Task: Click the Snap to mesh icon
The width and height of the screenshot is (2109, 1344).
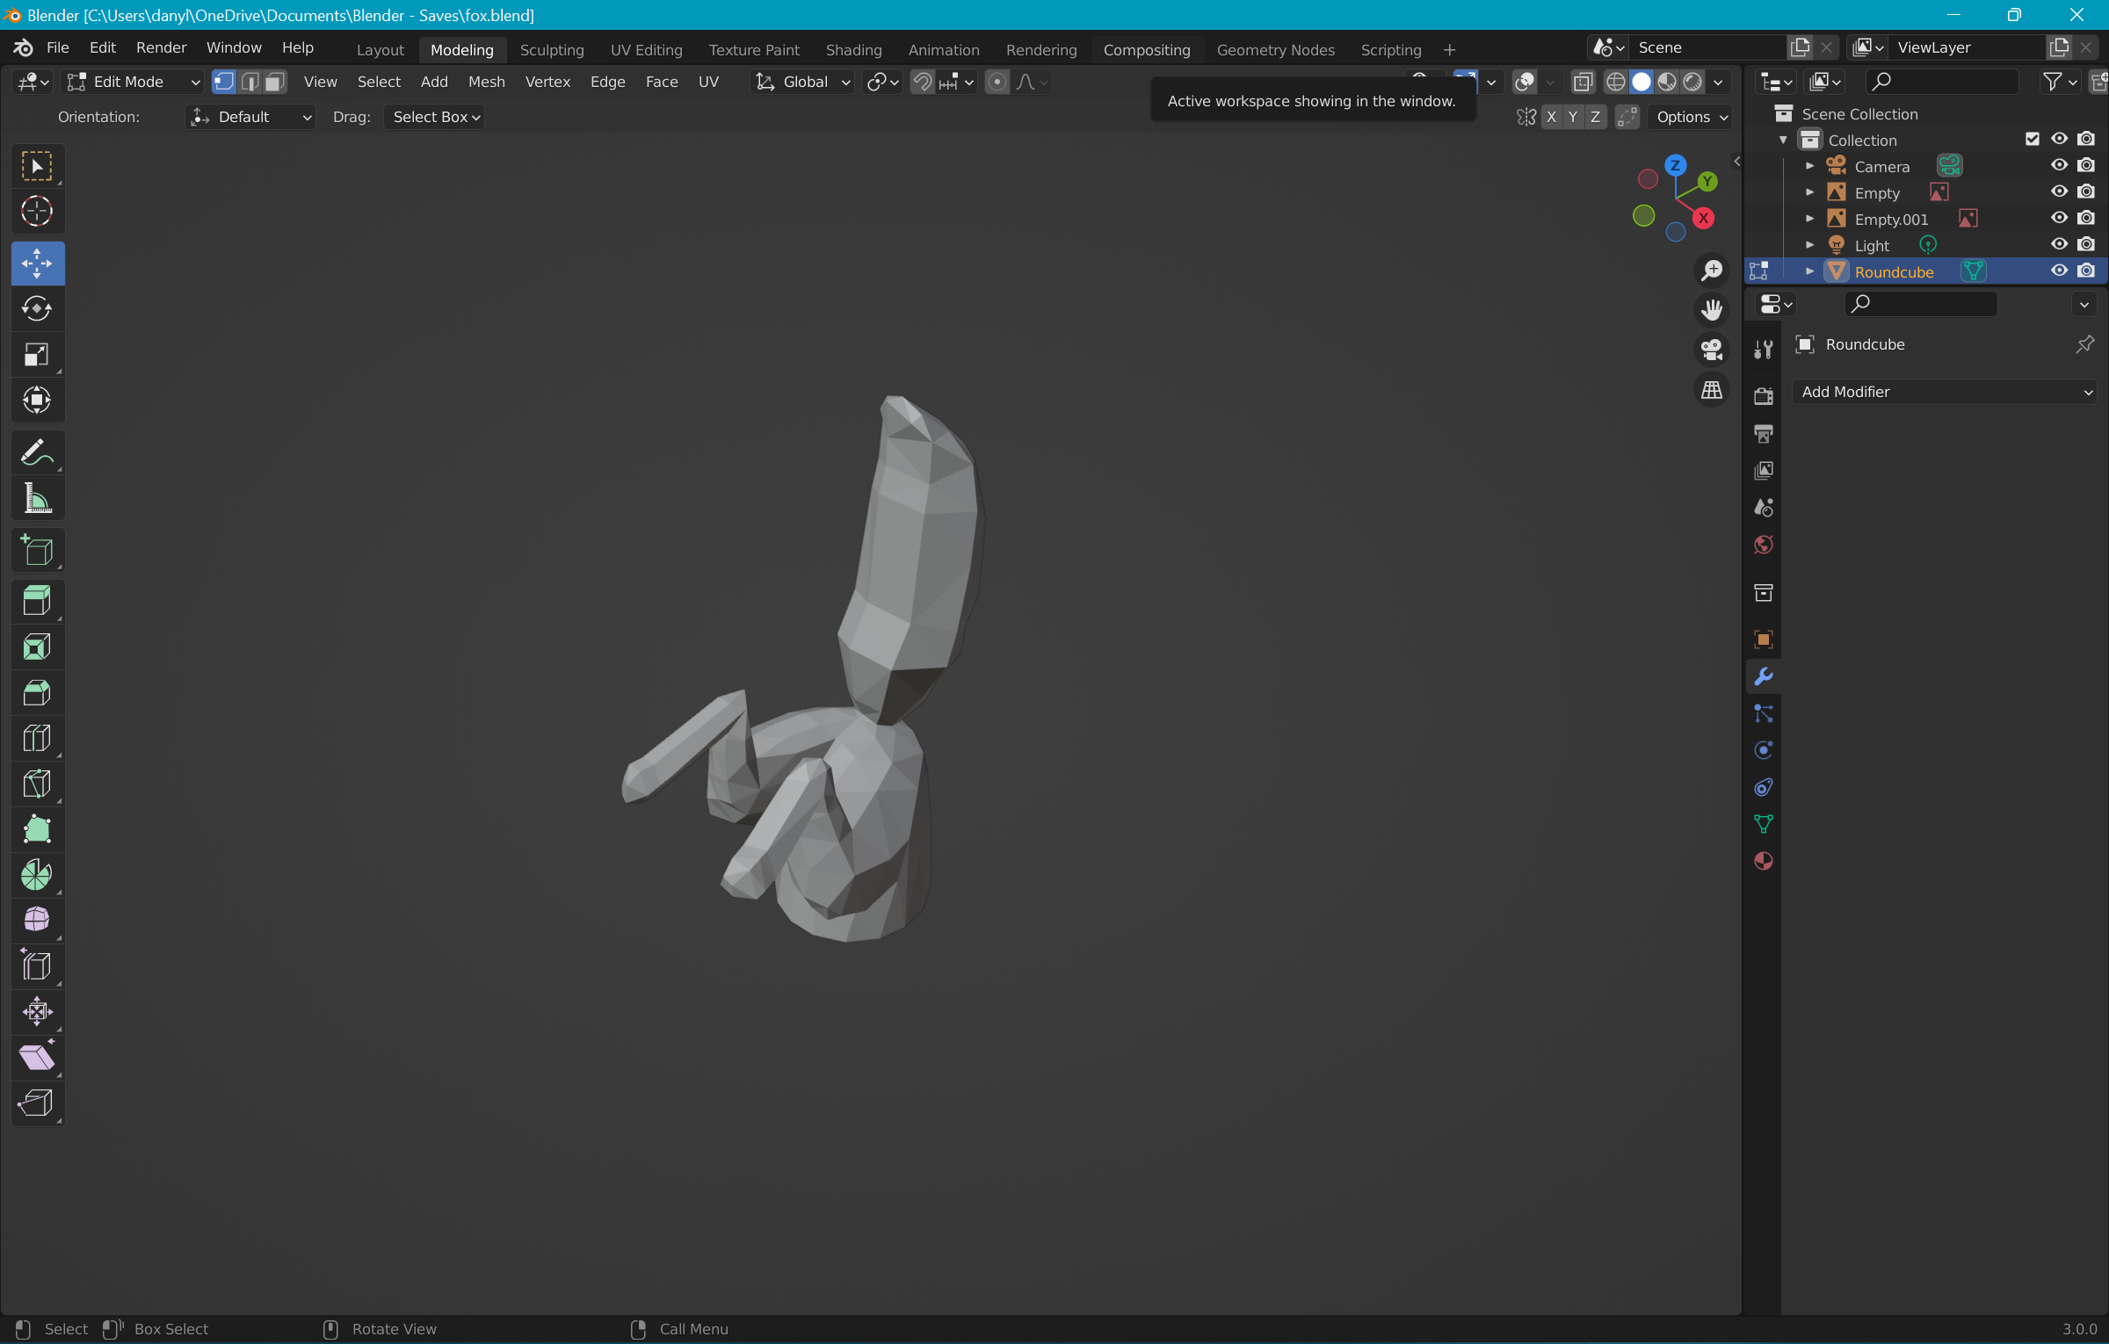Action: tap(925, 80)
